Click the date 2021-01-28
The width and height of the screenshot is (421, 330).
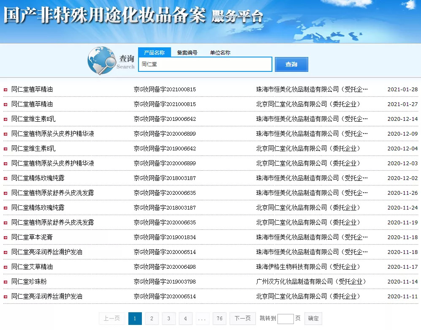tap(402, 90)
